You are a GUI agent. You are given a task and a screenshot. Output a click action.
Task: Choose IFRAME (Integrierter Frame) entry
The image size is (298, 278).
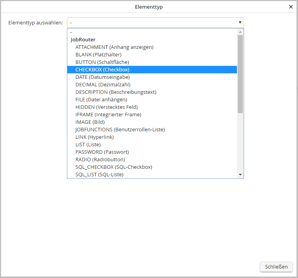tap(108, 115)
